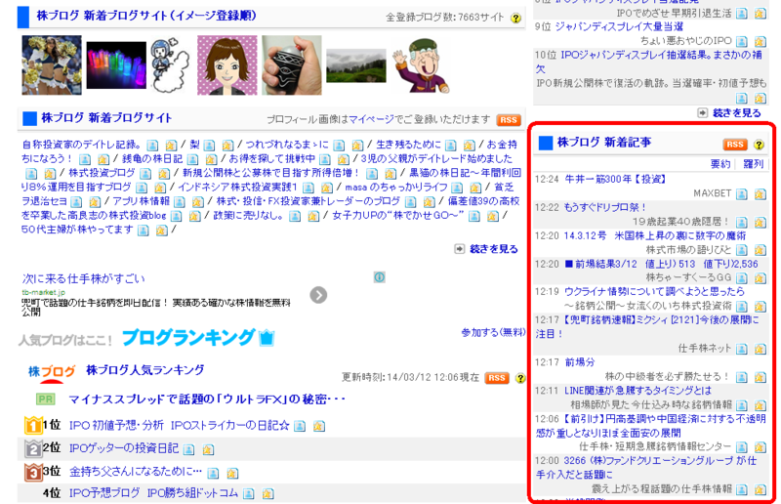Click favorite icon beside 株ちゃーすくーるGG

pyautogui.click(x=760, y=278)
